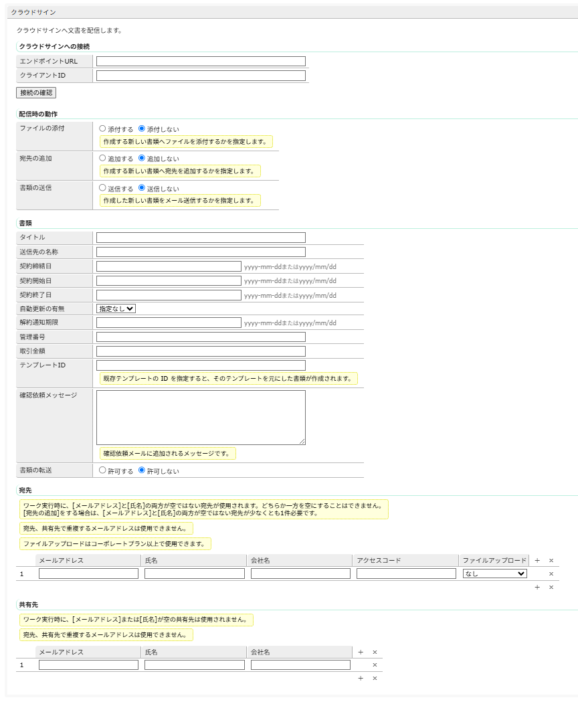Focus the 解約通知期限 date field
Screen dimensions: 578x702
(x=169, y=323)
